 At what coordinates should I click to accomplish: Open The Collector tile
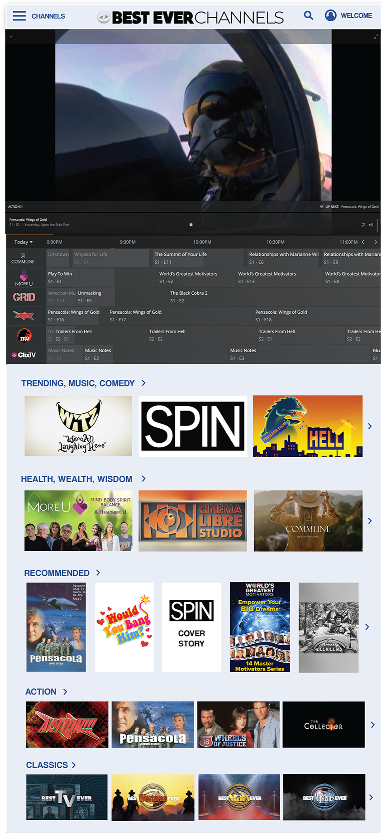pyautogui.click(x=324, y=725)
